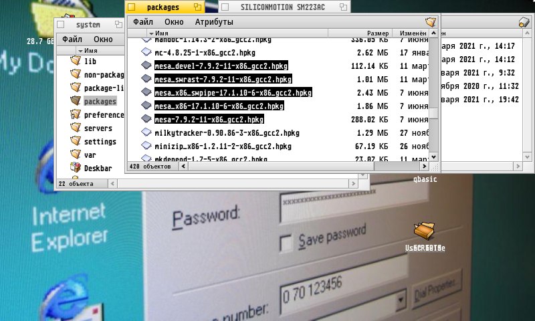Click the mesa_devel-7.9.2-11 package icon
Screen dimensions: 535x321
pyautogui.click(x=146, y=65)
